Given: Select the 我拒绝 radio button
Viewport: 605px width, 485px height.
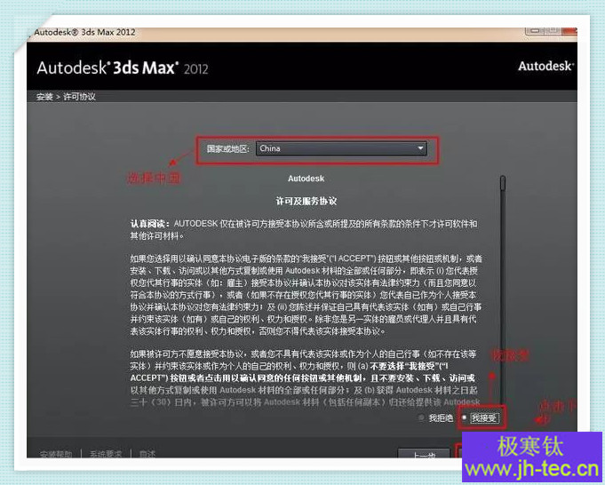Looking at the screenshot, I should pyautogui.click(x=421, y=417).
